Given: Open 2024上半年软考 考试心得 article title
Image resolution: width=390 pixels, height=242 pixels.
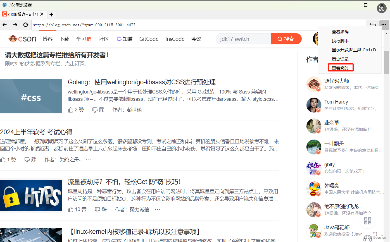Looking at the screenshot, I should click(36, 132).
